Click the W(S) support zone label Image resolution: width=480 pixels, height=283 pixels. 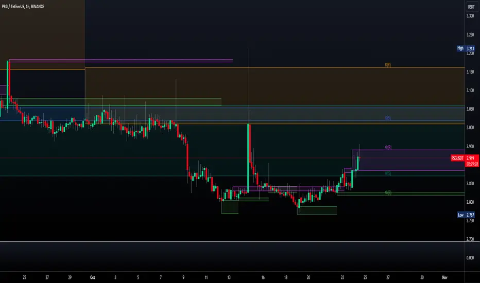click(387, 173)
